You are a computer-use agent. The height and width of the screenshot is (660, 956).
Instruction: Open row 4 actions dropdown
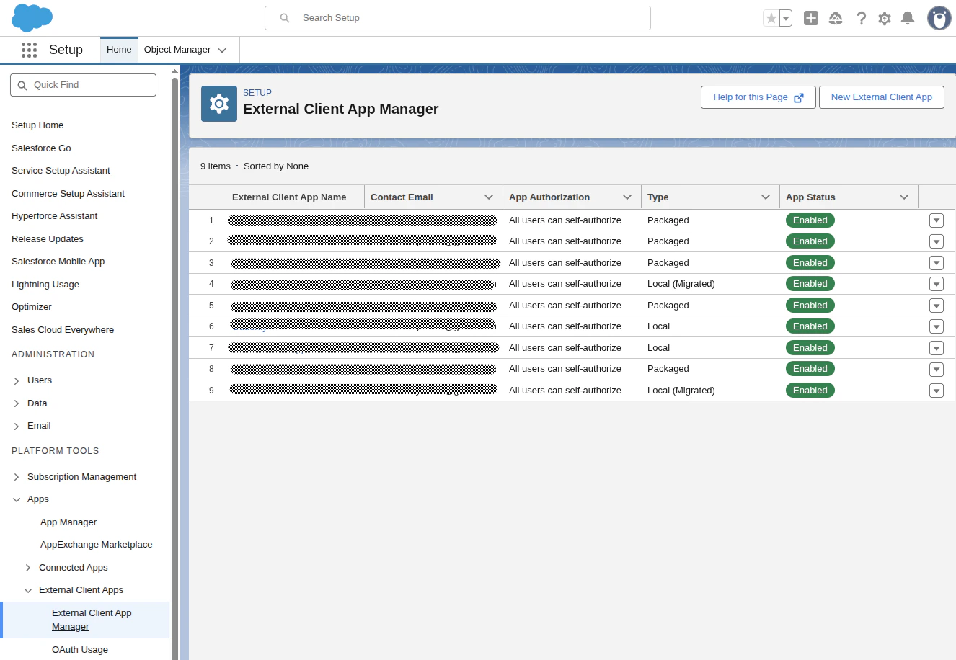tap(937, 284)
